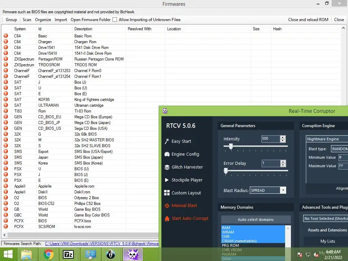348x261 pixels.
Task: Click the status icon for PCFX SCSIROM row
Action: click(x=6, y=226)
